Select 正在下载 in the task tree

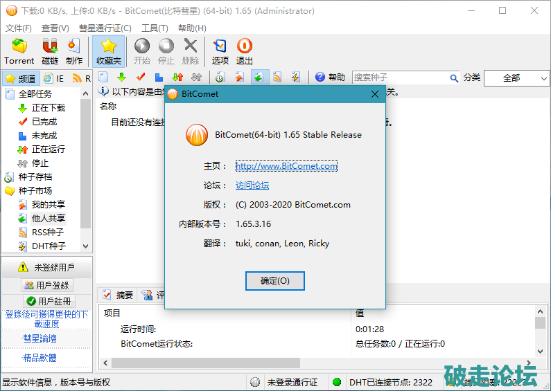coord(48,108)
